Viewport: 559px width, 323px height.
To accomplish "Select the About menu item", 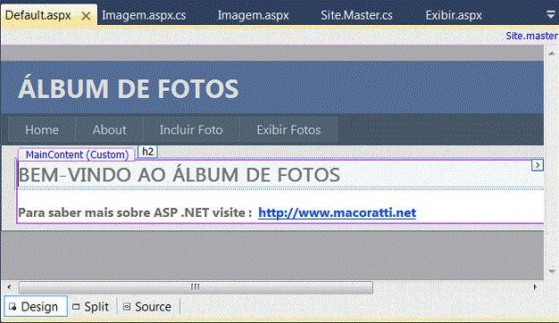I will tap(110, 130).
